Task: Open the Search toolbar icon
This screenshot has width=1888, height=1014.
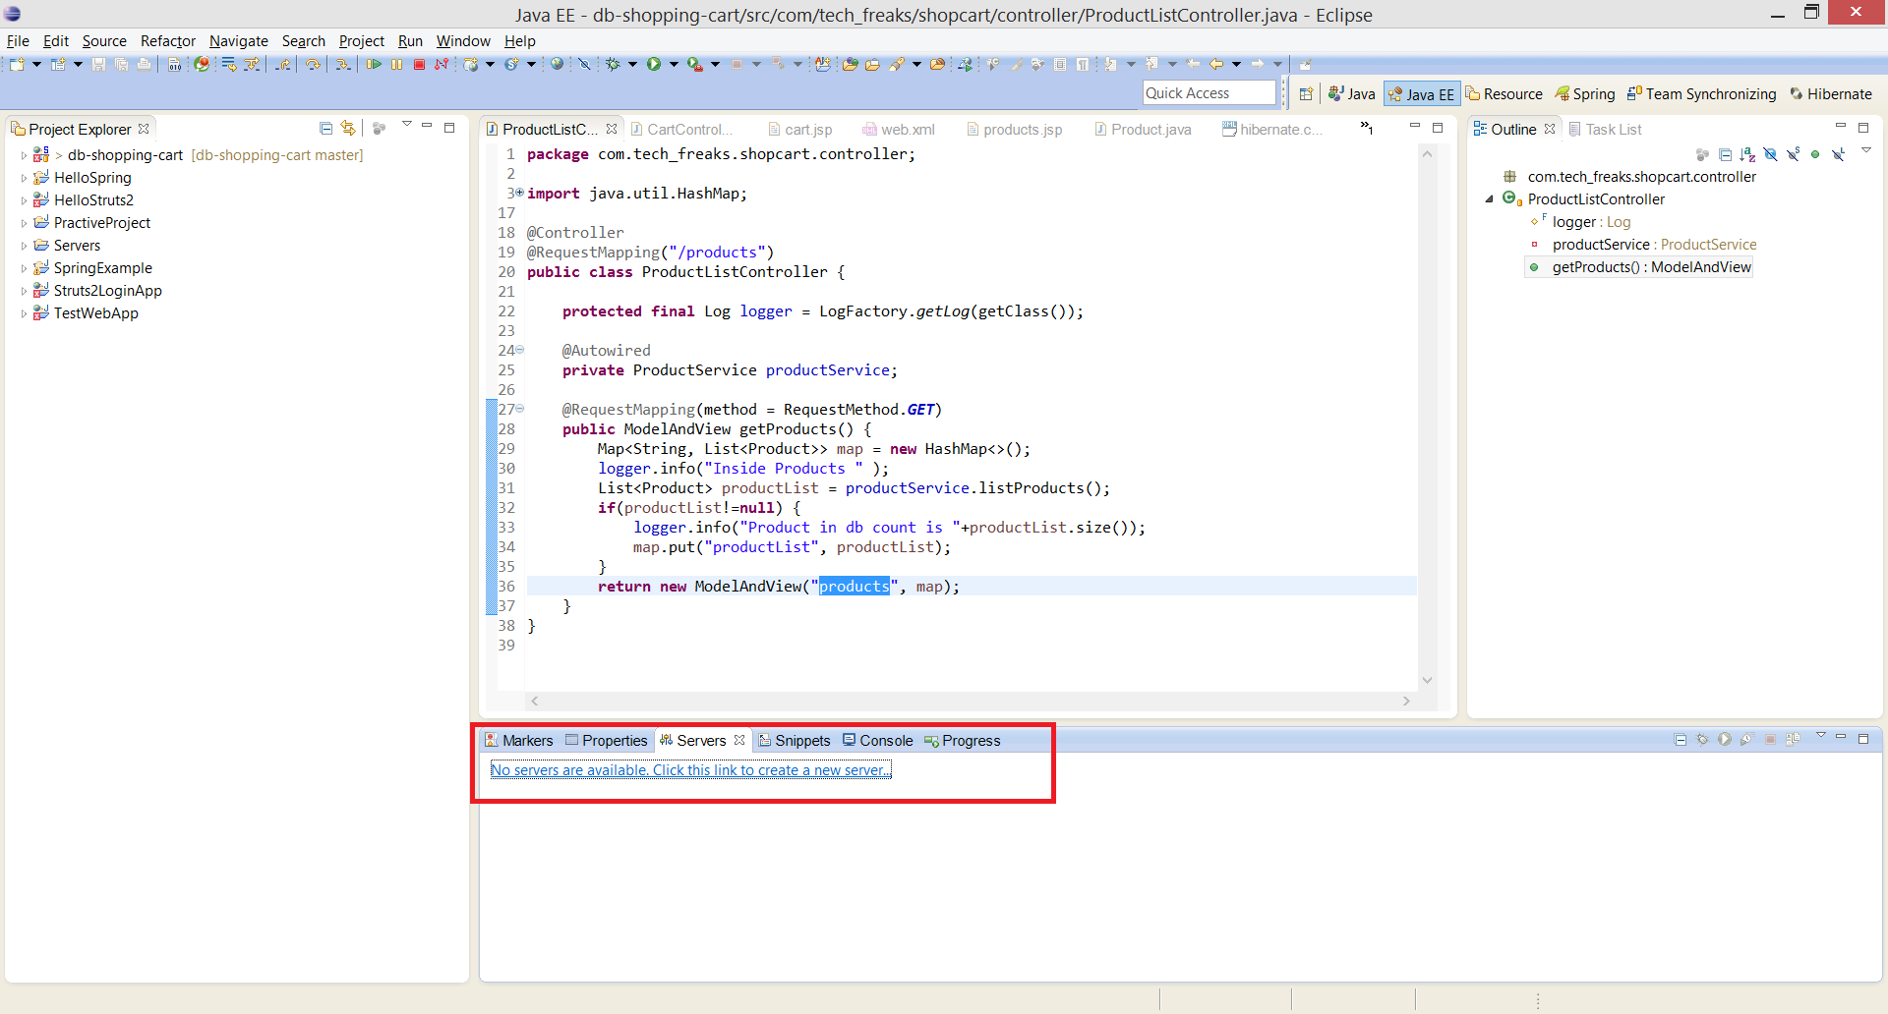Action: click(x=901, y=64)
